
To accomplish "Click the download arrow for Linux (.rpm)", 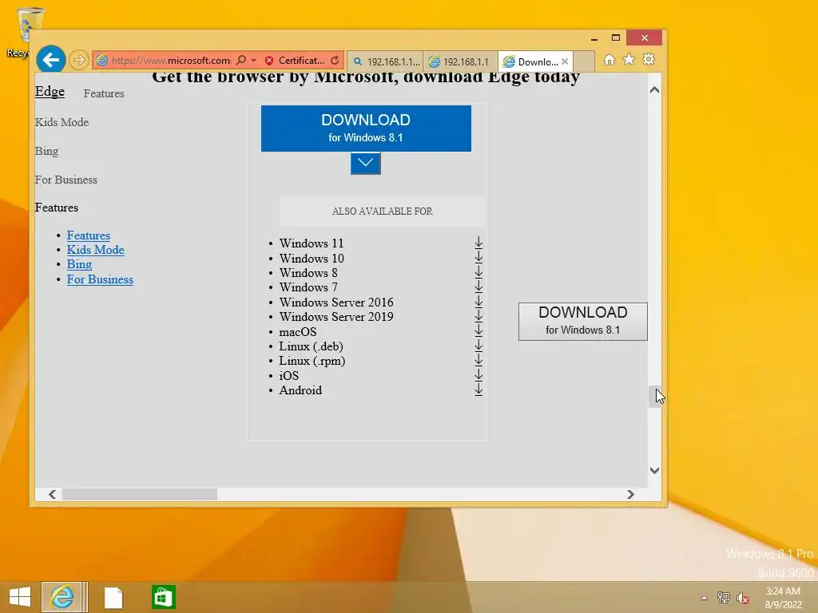I will coord(478,360).
